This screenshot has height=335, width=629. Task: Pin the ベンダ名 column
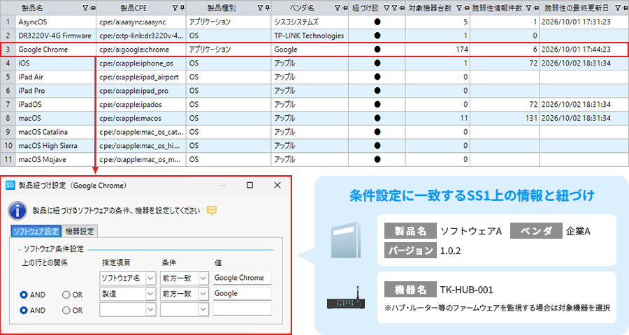tap(345, 8)
